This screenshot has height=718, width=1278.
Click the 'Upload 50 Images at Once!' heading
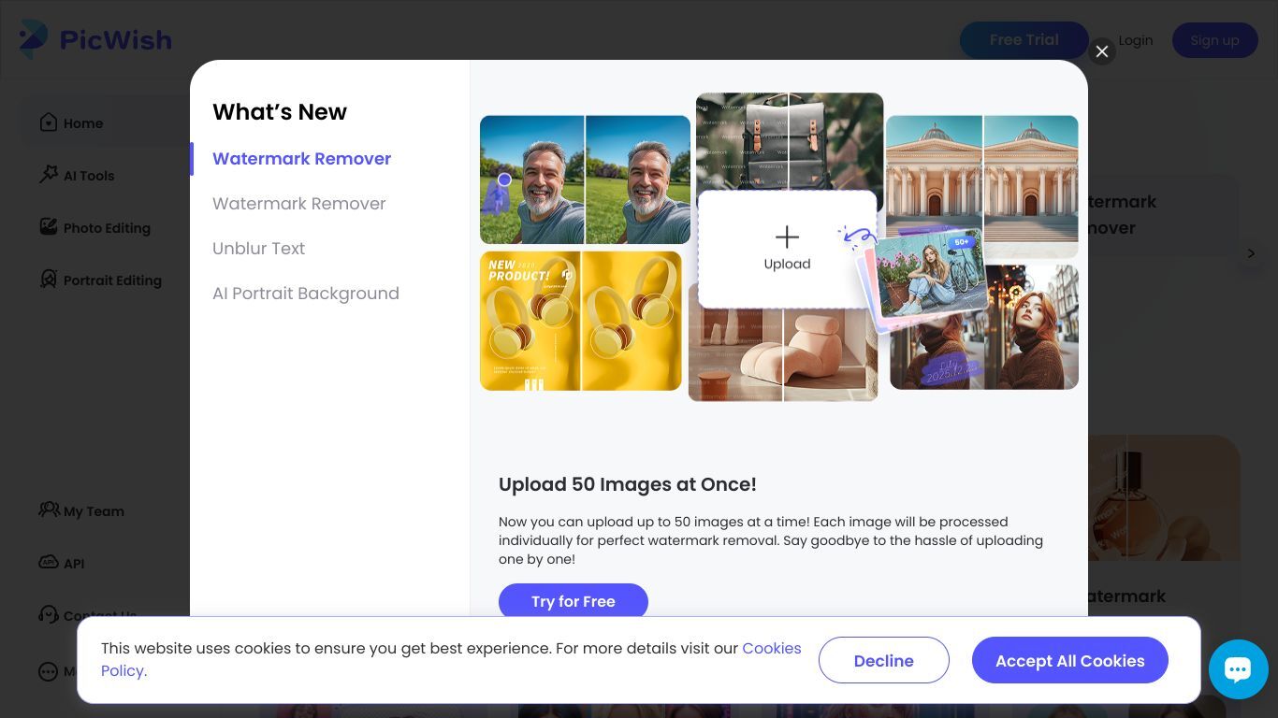[628, 484]
